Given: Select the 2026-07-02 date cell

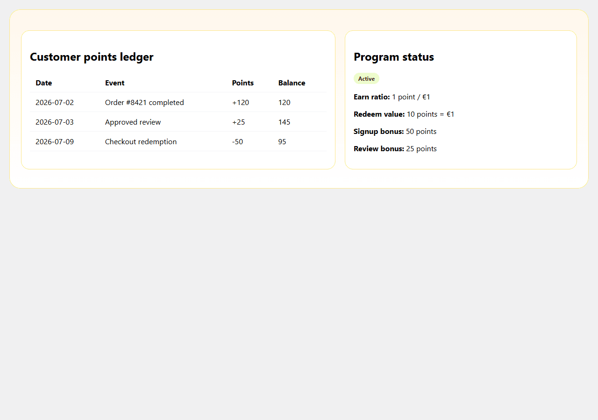Looking at the screenshot, I should pos(55,103).
